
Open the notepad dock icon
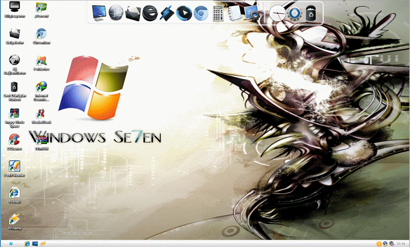235,13
